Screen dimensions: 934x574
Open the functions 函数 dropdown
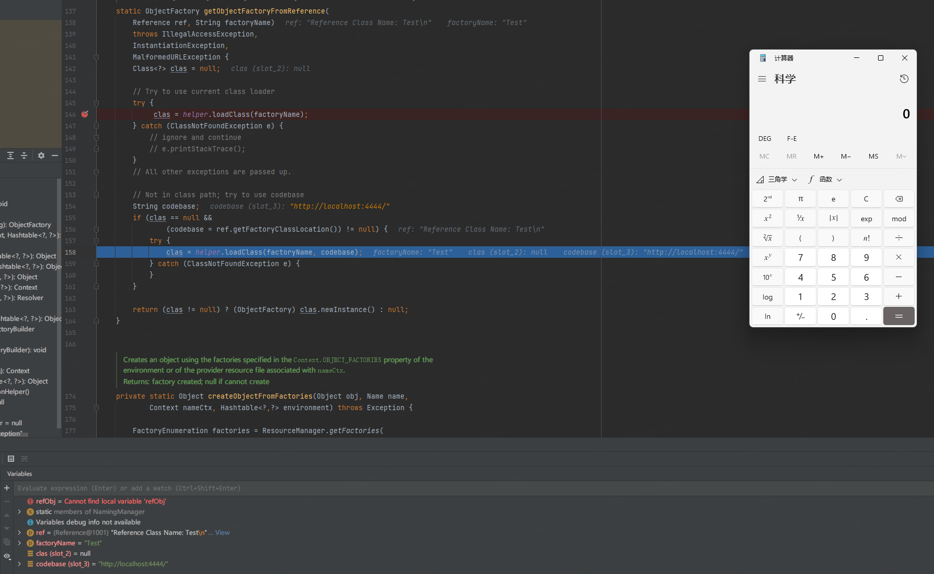click(825, 180)
